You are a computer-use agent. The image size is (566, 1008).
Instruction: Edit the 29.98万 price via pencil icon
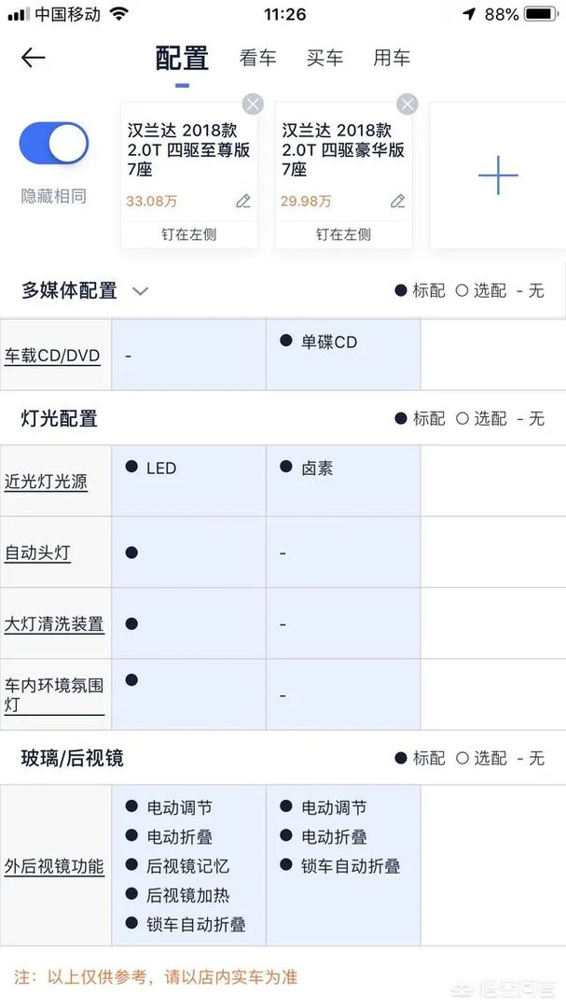tap(397, 201)
